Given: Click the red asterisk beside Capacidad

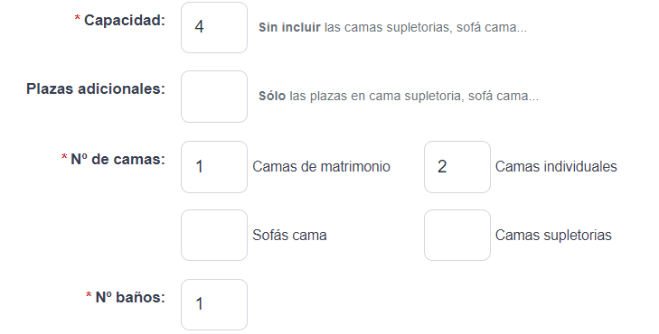Looking at the screenshot, I should point(78,18).
